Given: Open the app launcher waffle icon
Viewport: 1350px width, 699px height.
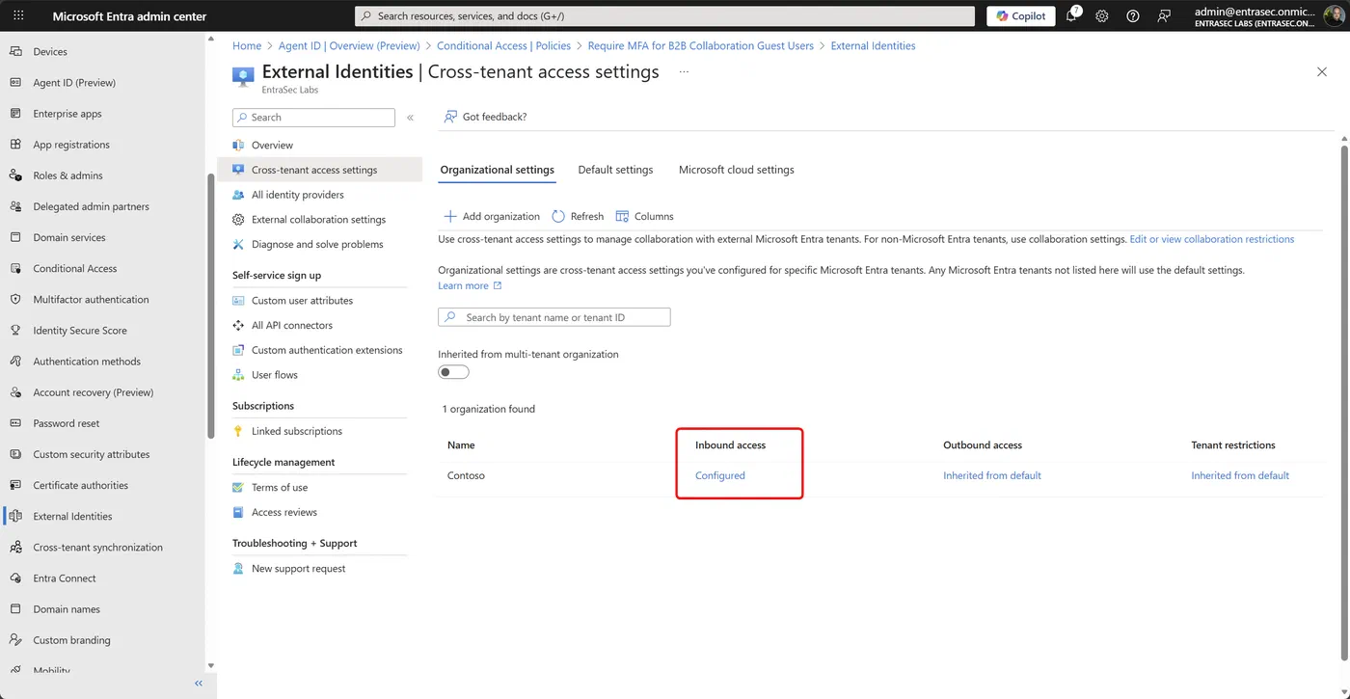Looking at the screenshot, I should [18, 16].
